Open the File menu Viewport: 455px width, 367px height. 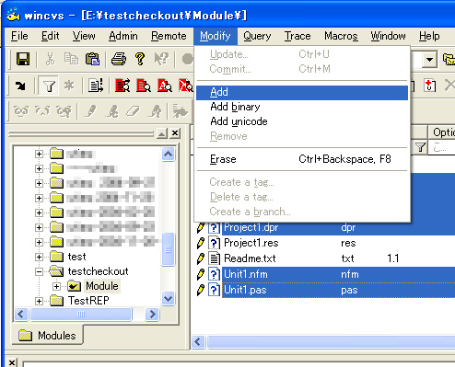tap(19, 36)
